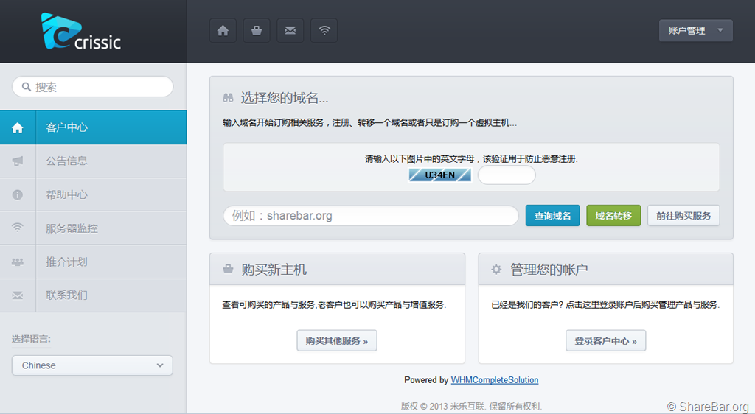Click the 购买其他服务 button
The image size is (755, 414).
[x=337, y=341]
